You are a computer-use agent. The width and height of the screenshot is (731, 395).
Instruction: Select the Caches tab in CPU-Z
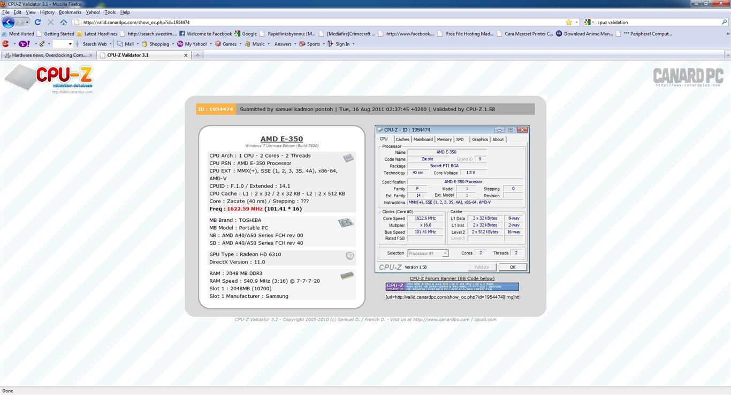click(402, 140)
